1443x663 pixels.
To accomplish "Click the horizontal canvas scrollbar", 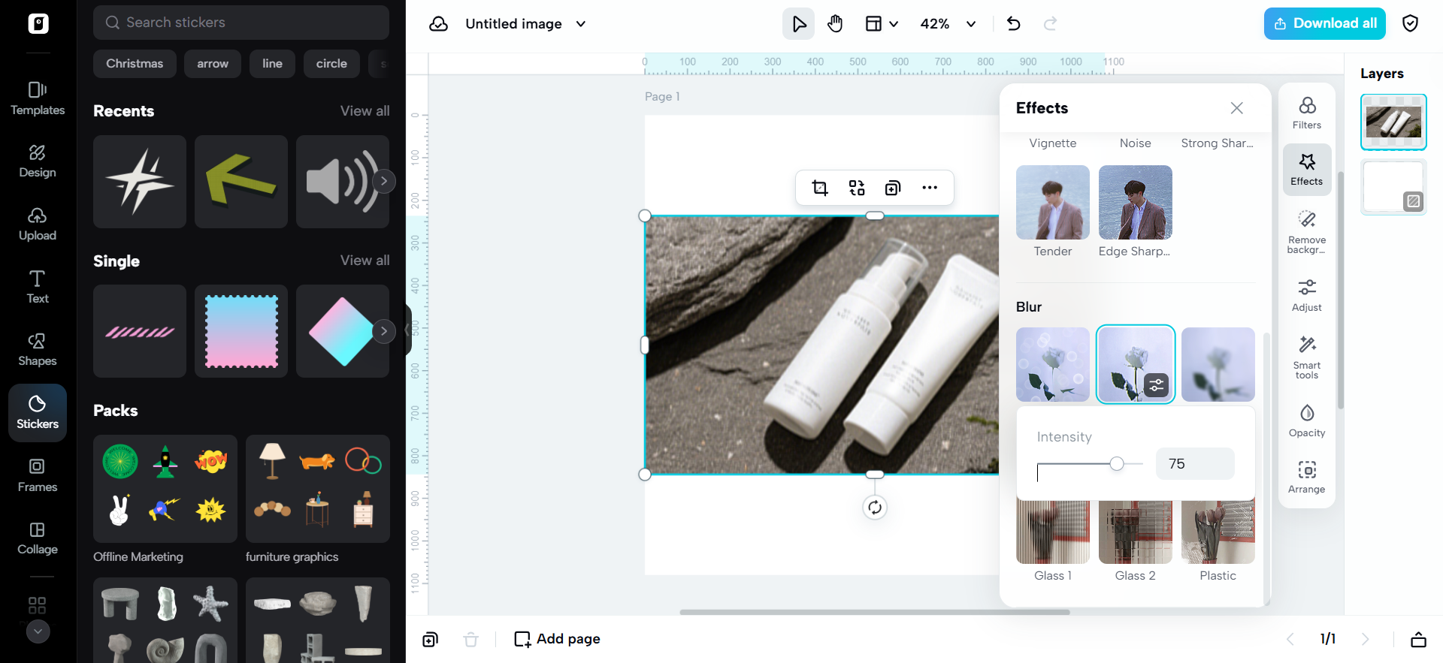I will pos(875,612).
